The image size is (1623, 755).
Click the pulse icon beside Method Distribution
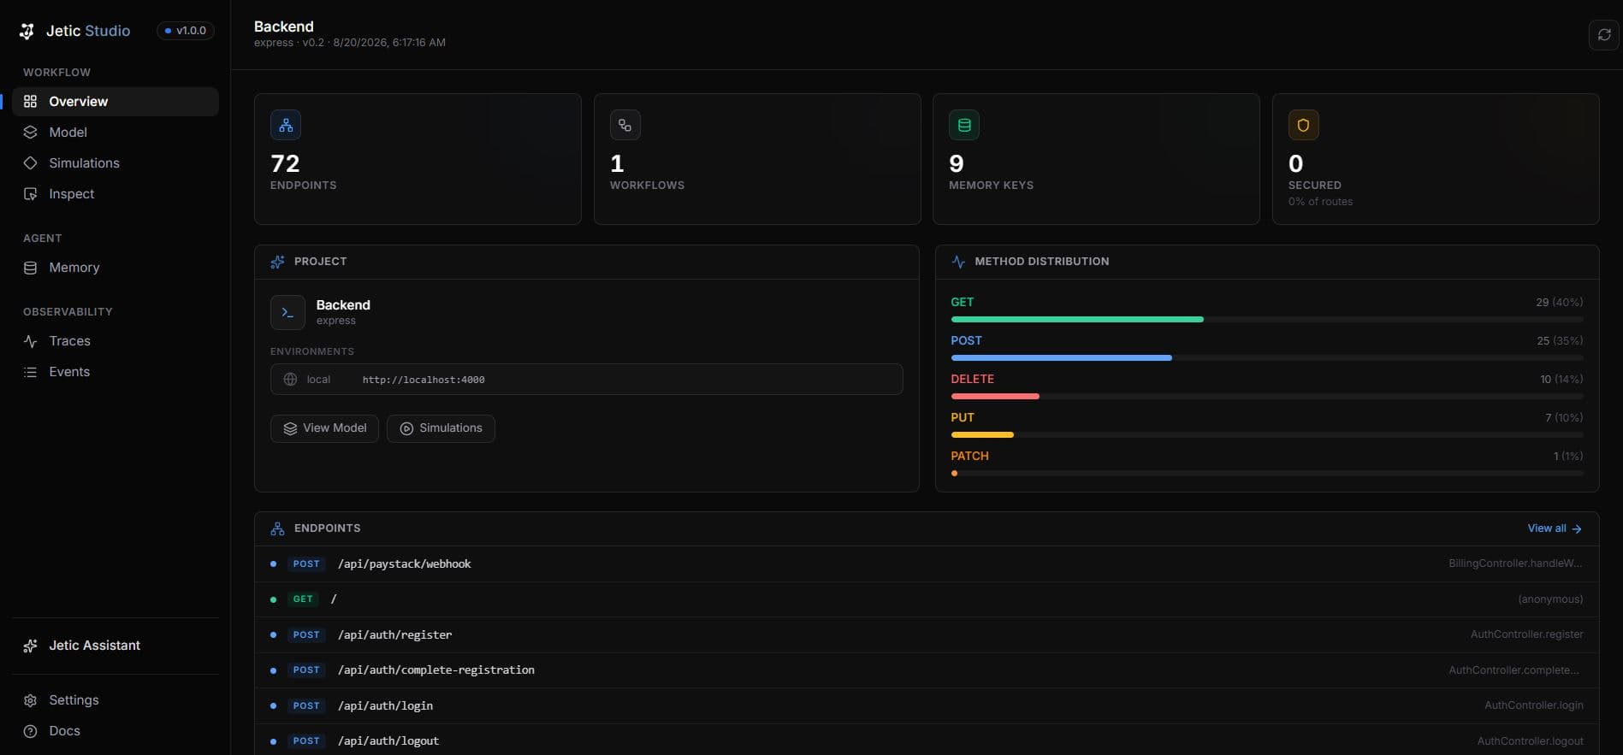click(x=958, y=262)
